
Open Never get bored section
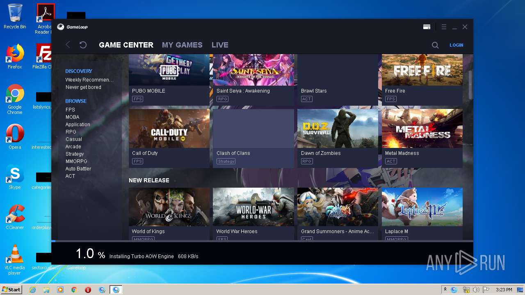(x=83, y=87)
